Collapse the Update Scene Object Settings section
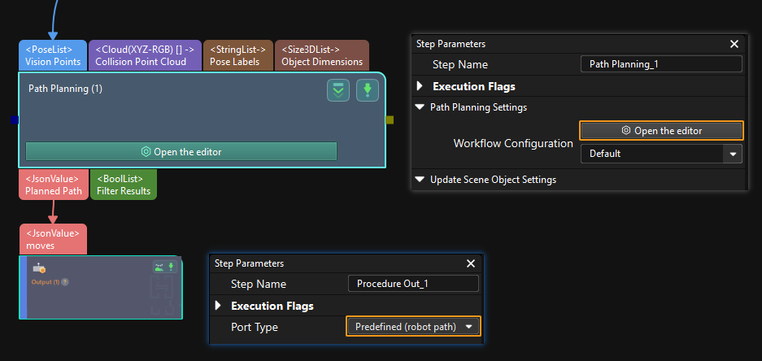 tap(420, 180)
